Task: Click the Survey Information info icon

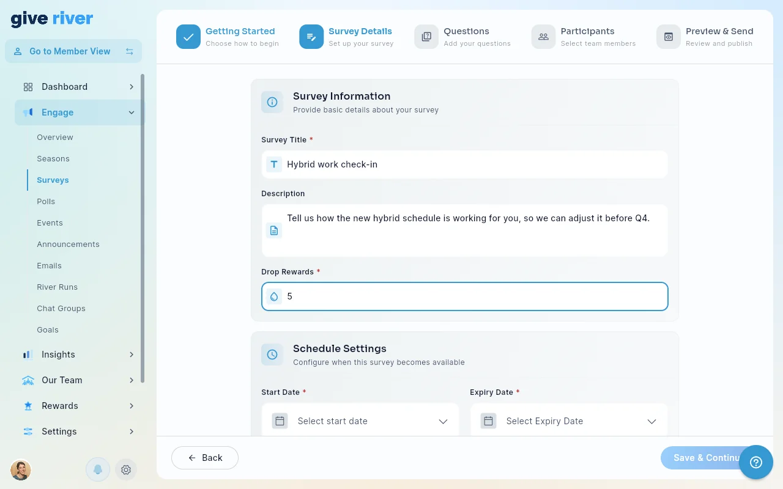Action: [x=272, y=102]
